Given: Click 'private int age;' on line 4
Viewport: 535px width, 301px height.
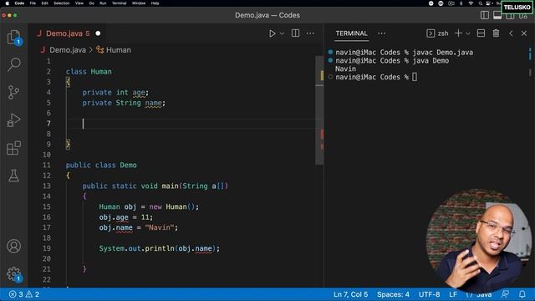Looking at the screenshot, I should point(115,93).
